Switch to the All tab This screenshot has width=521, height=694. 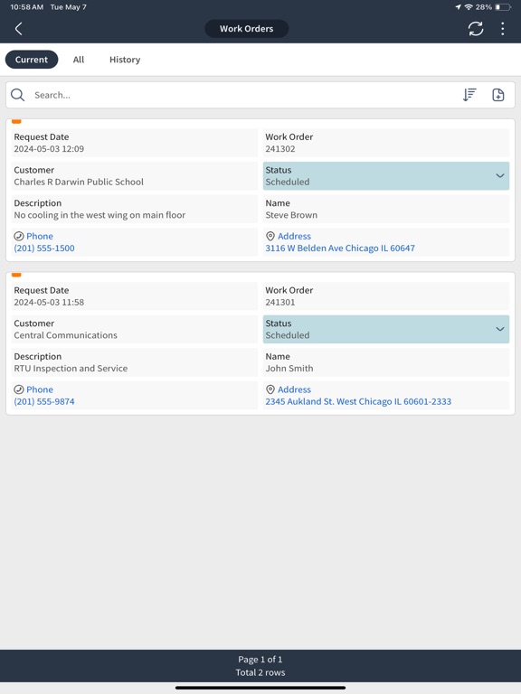point(79,60)
